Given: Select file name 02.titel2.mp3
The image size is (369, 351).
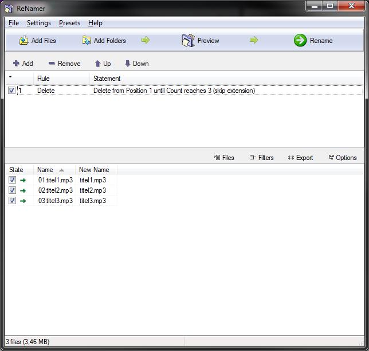Looking at the screenshot, I should (x=56, y=190).
